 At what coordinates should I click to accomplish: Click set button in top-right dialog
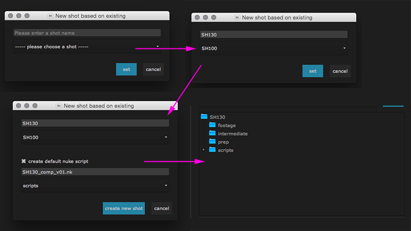coord(313,71)
